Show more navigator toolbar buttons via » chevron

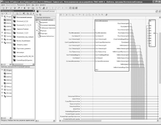pyautogui.click(x=33, y=13)
